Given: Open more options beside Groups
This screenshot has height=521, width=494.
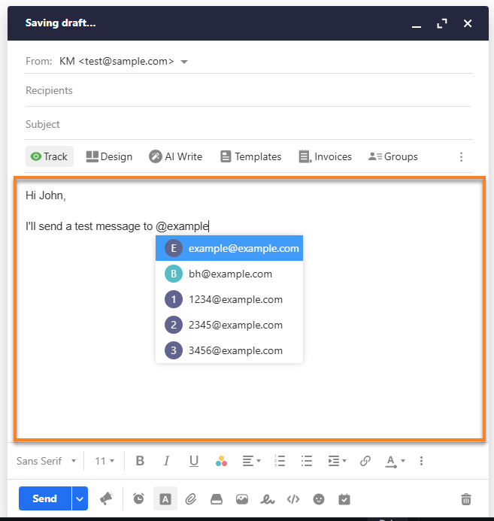Looking at the screenshot, I should pyautogui.click(x=461, y=157).
